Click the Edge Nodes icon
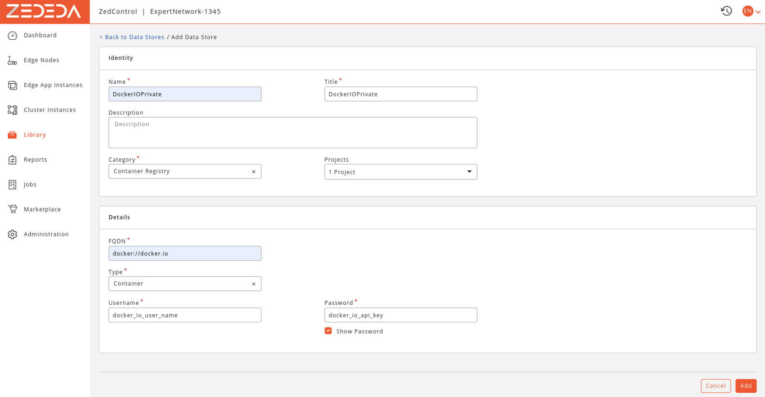This screenshot has width=765, height=397. pos(12,60)
